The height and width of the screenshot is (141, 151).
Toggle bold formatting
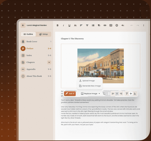tap(57, 25)
